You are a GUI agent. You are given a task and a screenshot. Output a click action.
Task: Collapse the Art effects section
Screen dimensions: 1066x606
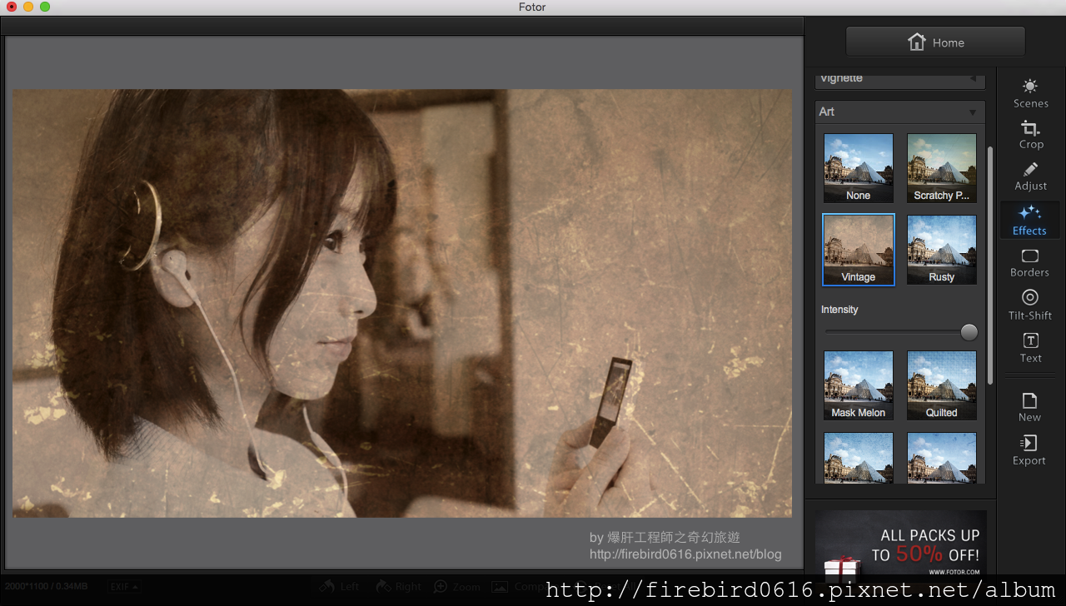900,112
